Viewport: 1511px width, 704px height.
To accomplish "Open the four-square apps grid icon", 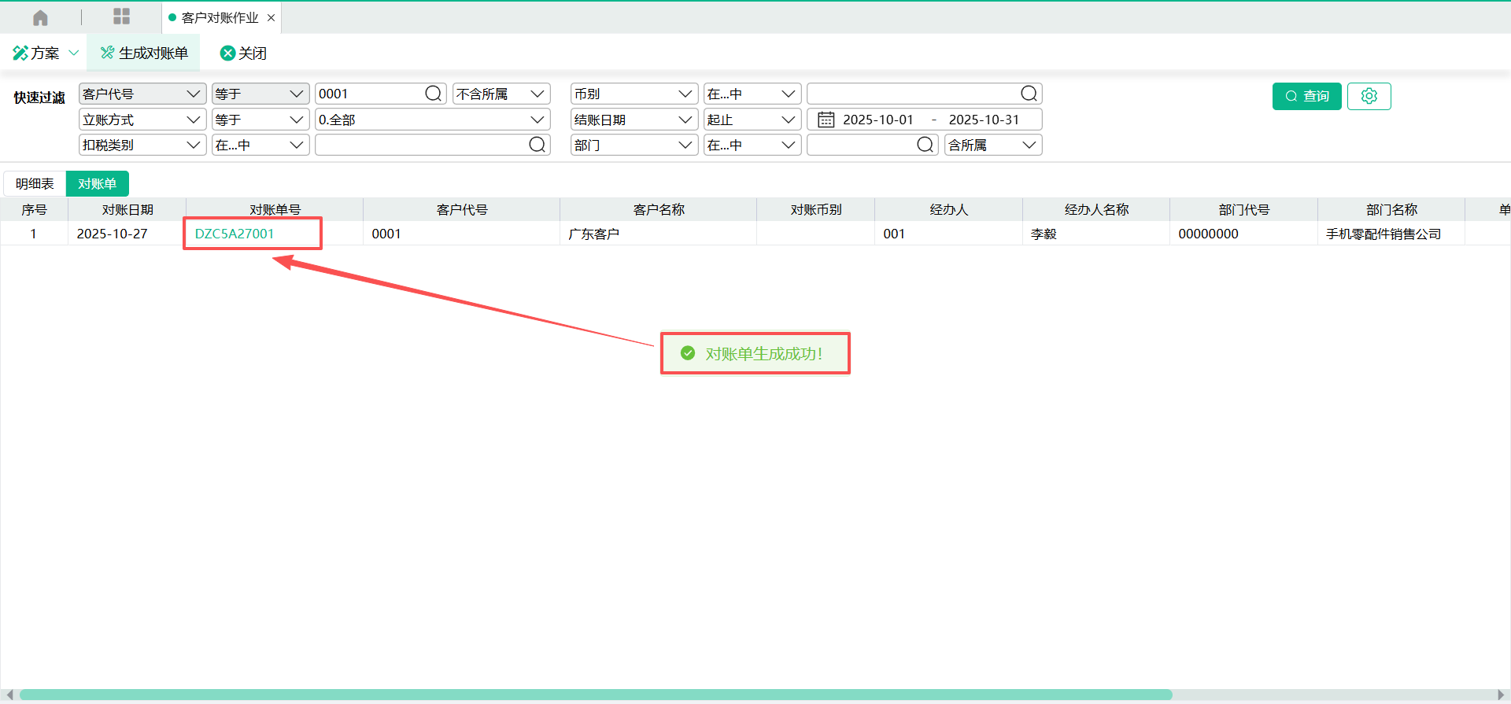I will 121,17.
